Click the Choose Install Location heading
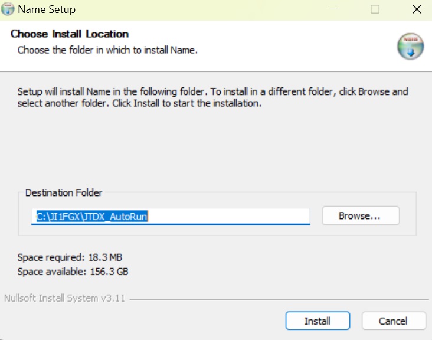Screen dimensions: 432x340 coord(70,34)
